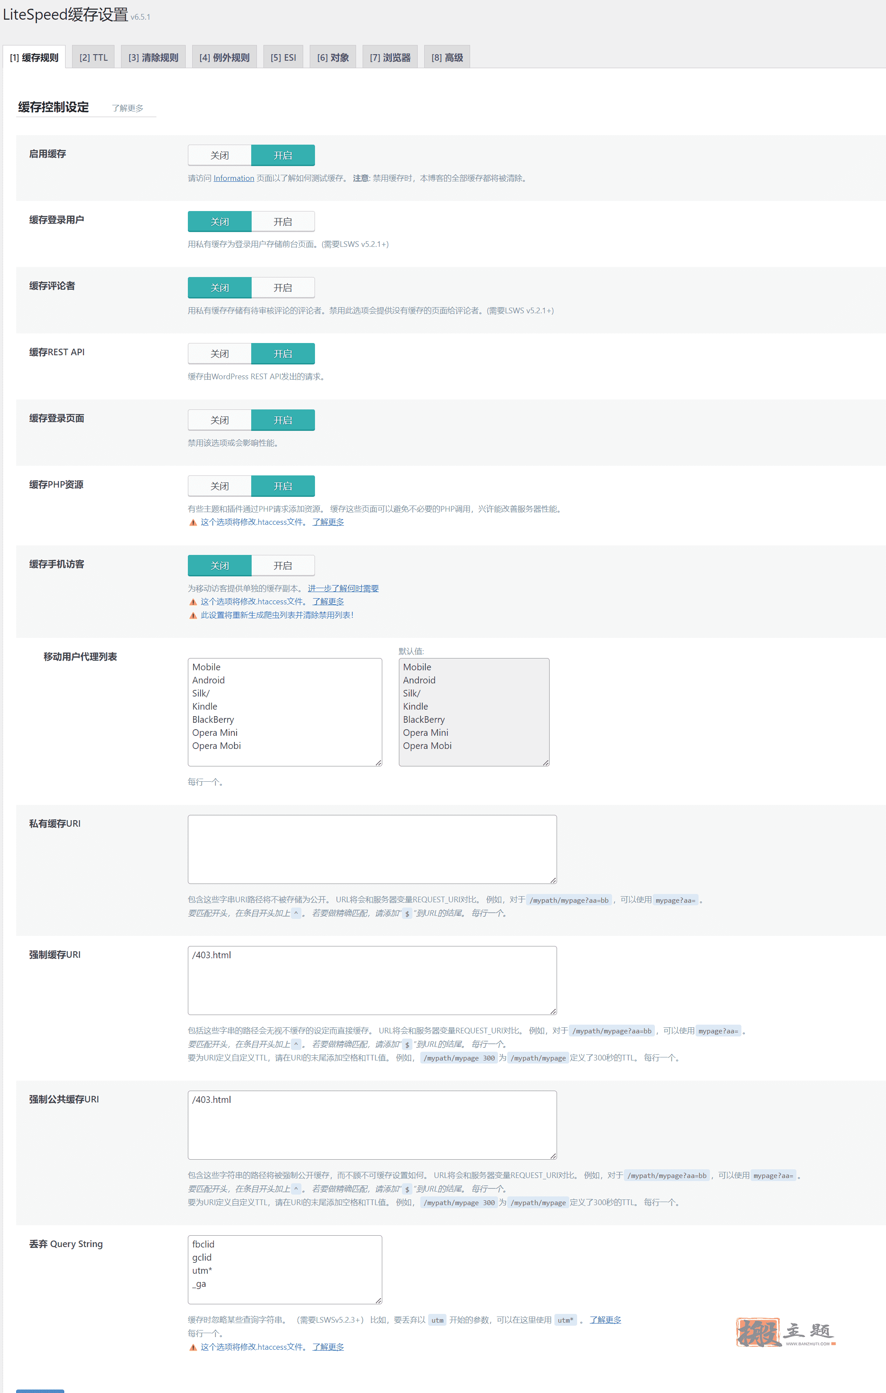Click the 缓存手机访客 label
This screenshot has width=886, height=1393.
tap(57, 564)
